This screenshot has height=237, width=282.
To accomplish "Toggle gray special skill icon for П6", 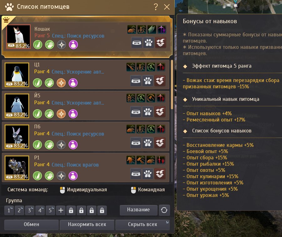I will [61, 145].
